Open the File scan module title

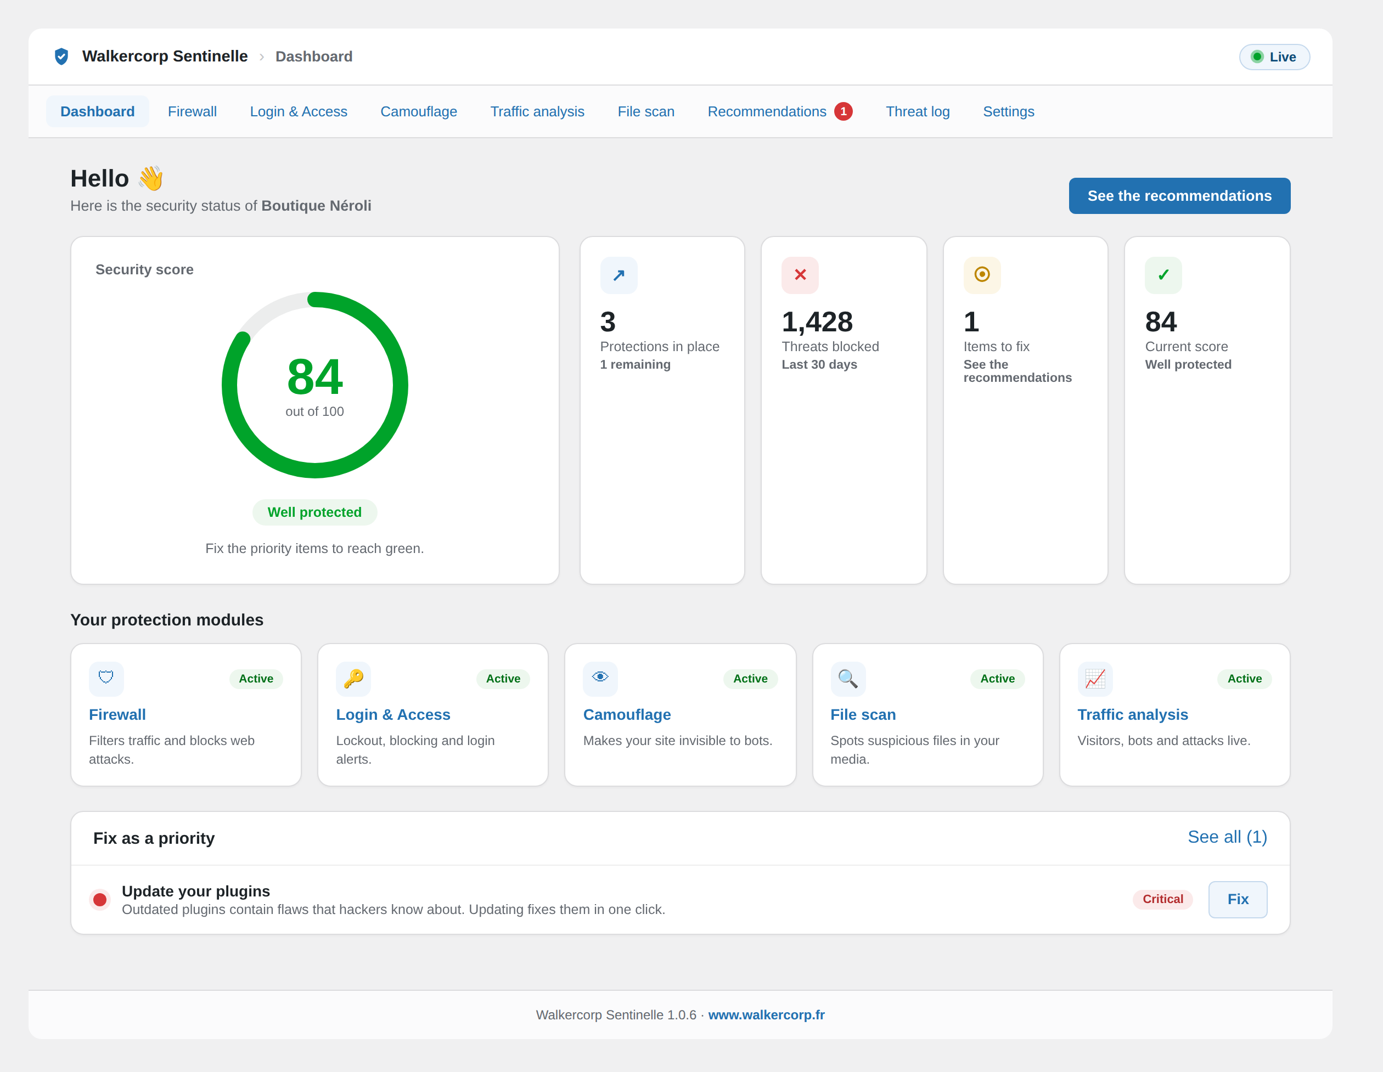(863, 714)
